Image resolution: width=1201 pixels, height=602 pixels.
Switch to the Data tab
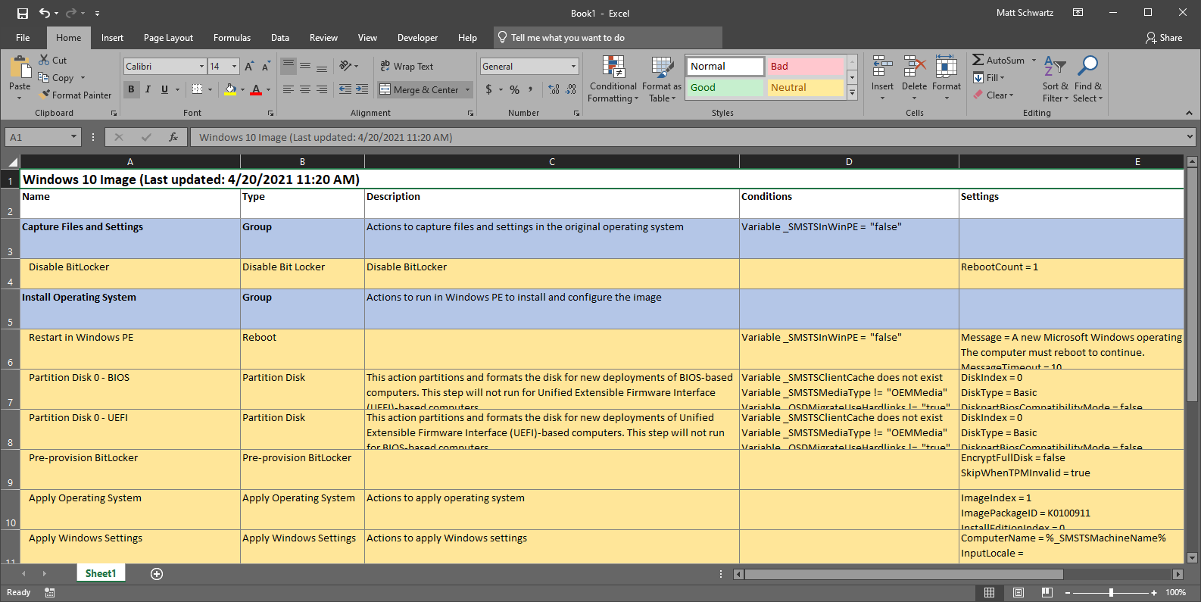280,38
